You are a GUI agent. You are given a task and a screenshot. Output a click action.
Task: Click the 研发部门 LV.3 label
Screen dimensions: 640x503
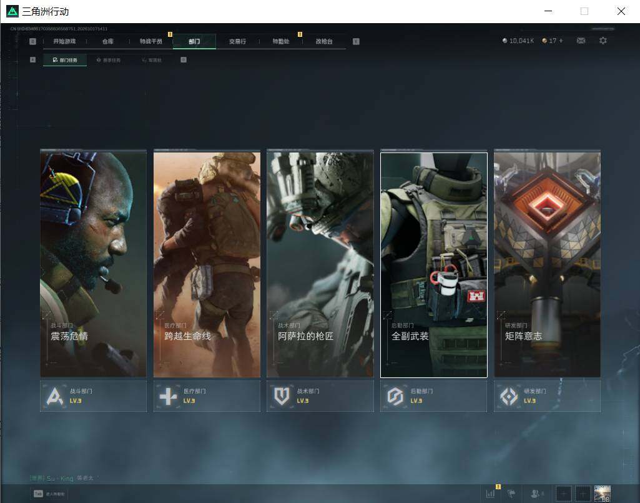(x=534, y=396)
